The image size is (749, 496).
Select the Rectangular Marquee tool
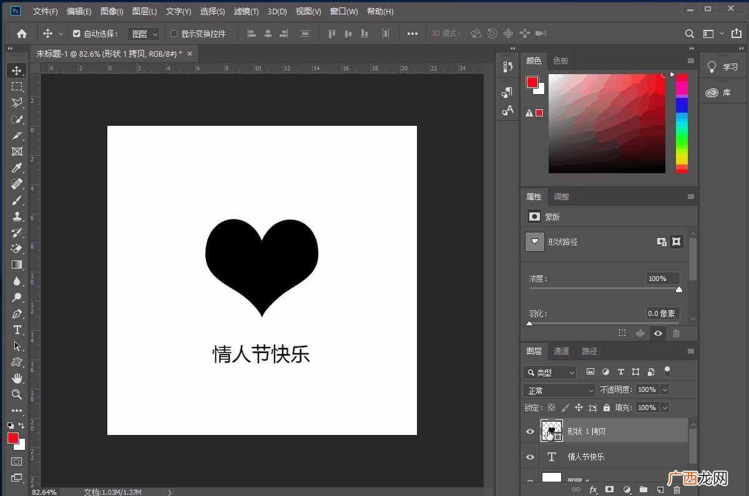click(x=17, y=87)
